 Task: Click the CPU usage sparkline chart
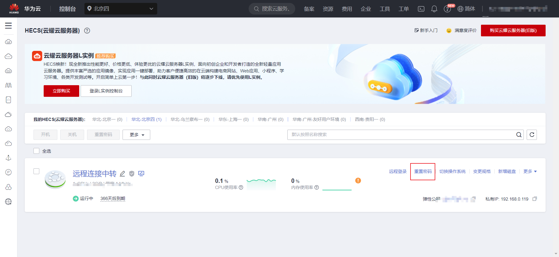261,184
